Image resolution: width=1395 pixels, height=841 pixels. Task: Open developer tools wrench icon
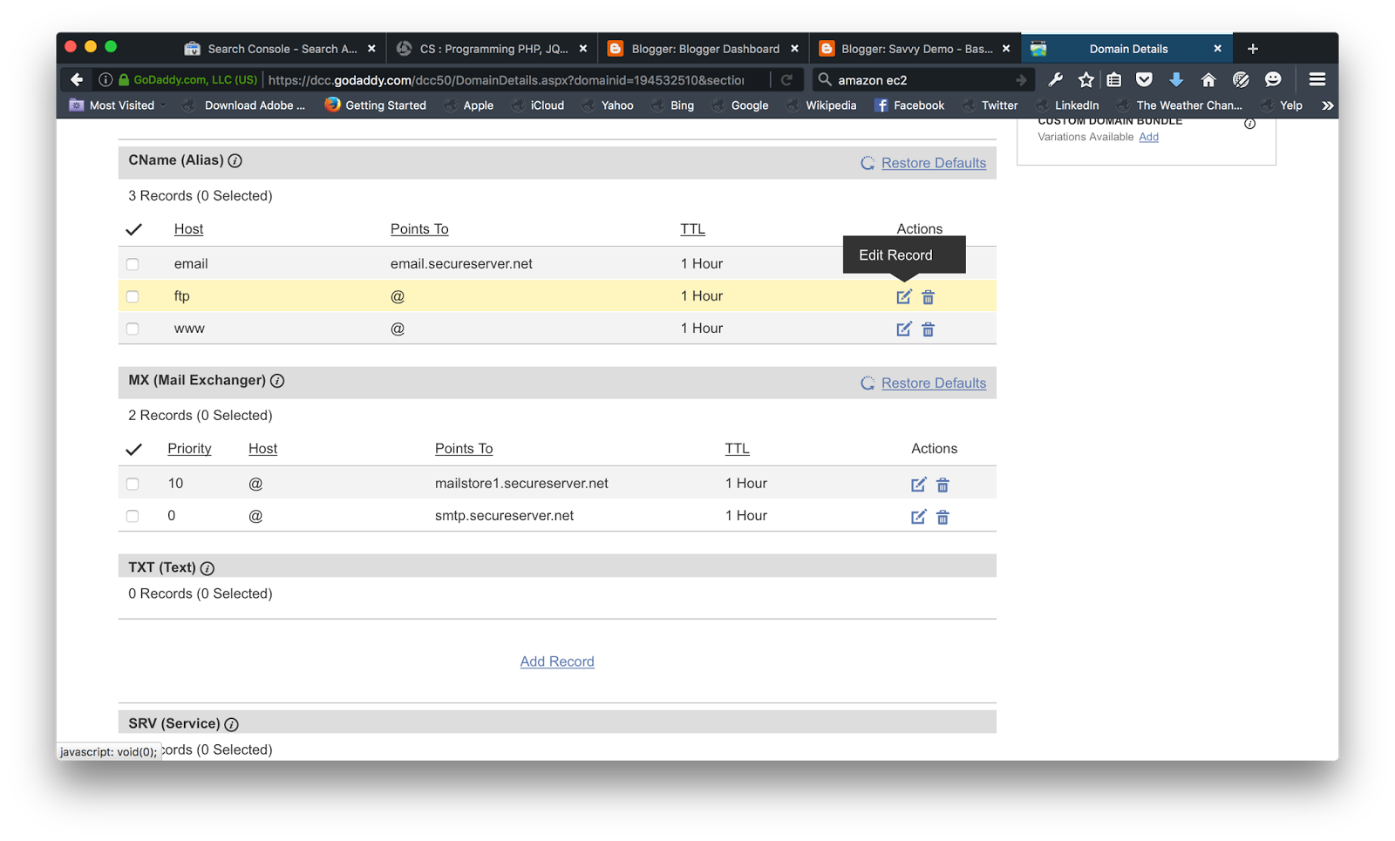click(1055, 79)
